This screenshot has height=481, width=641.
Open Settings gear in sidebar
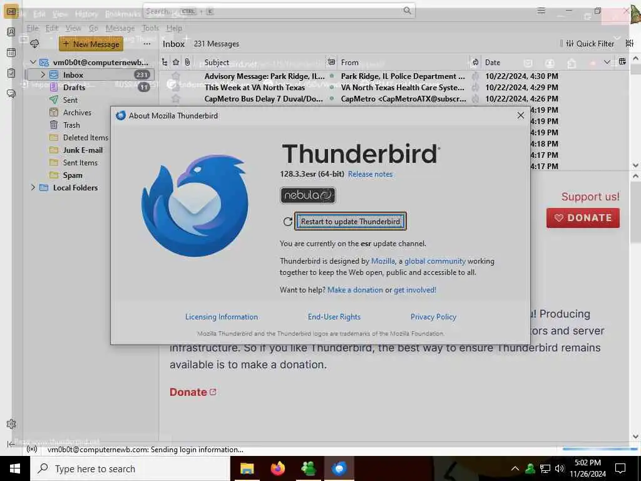point(11,424)
